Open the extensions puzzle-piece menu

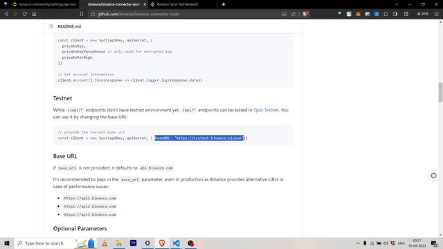[x=386, y=14]
